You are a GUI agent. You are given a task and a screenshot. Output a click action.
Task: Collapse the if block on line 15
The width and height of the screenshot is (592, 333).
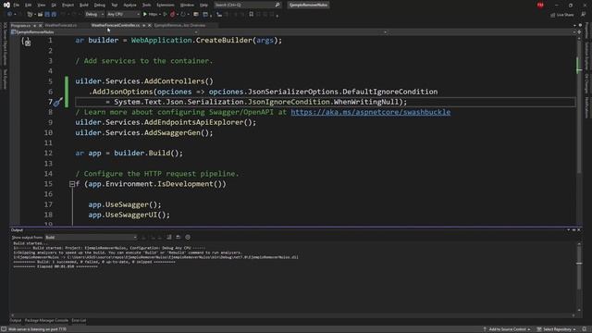[x=72, y=184]
